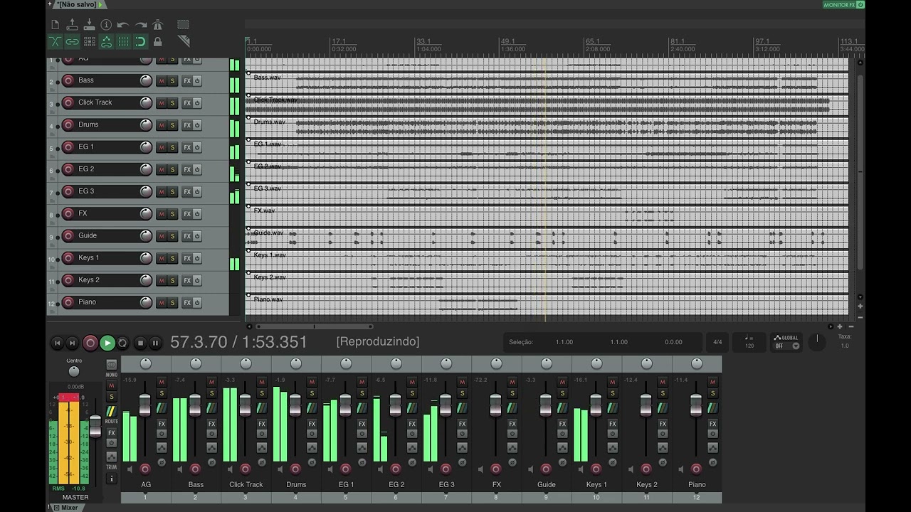
Task: Select the unsaved project tab
Action: tap(78, 4)
